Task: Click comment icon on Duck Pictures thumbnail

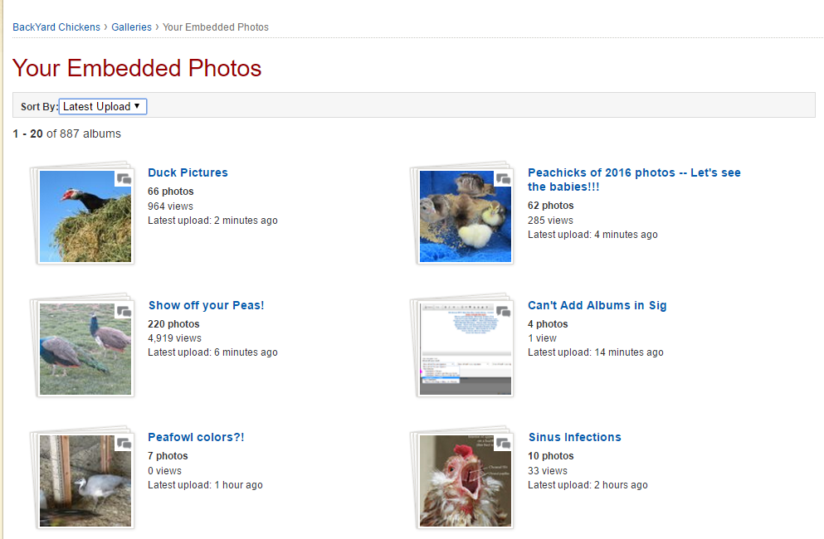Action: pos(124,179)
